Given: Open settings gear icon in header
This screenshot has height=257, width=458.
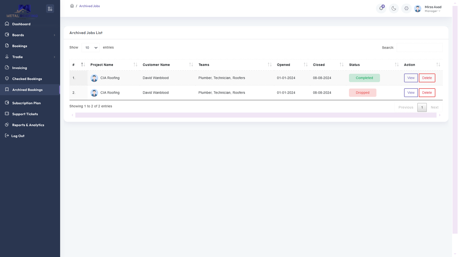Looking at the screenshot, I should (x=406, y=9).
